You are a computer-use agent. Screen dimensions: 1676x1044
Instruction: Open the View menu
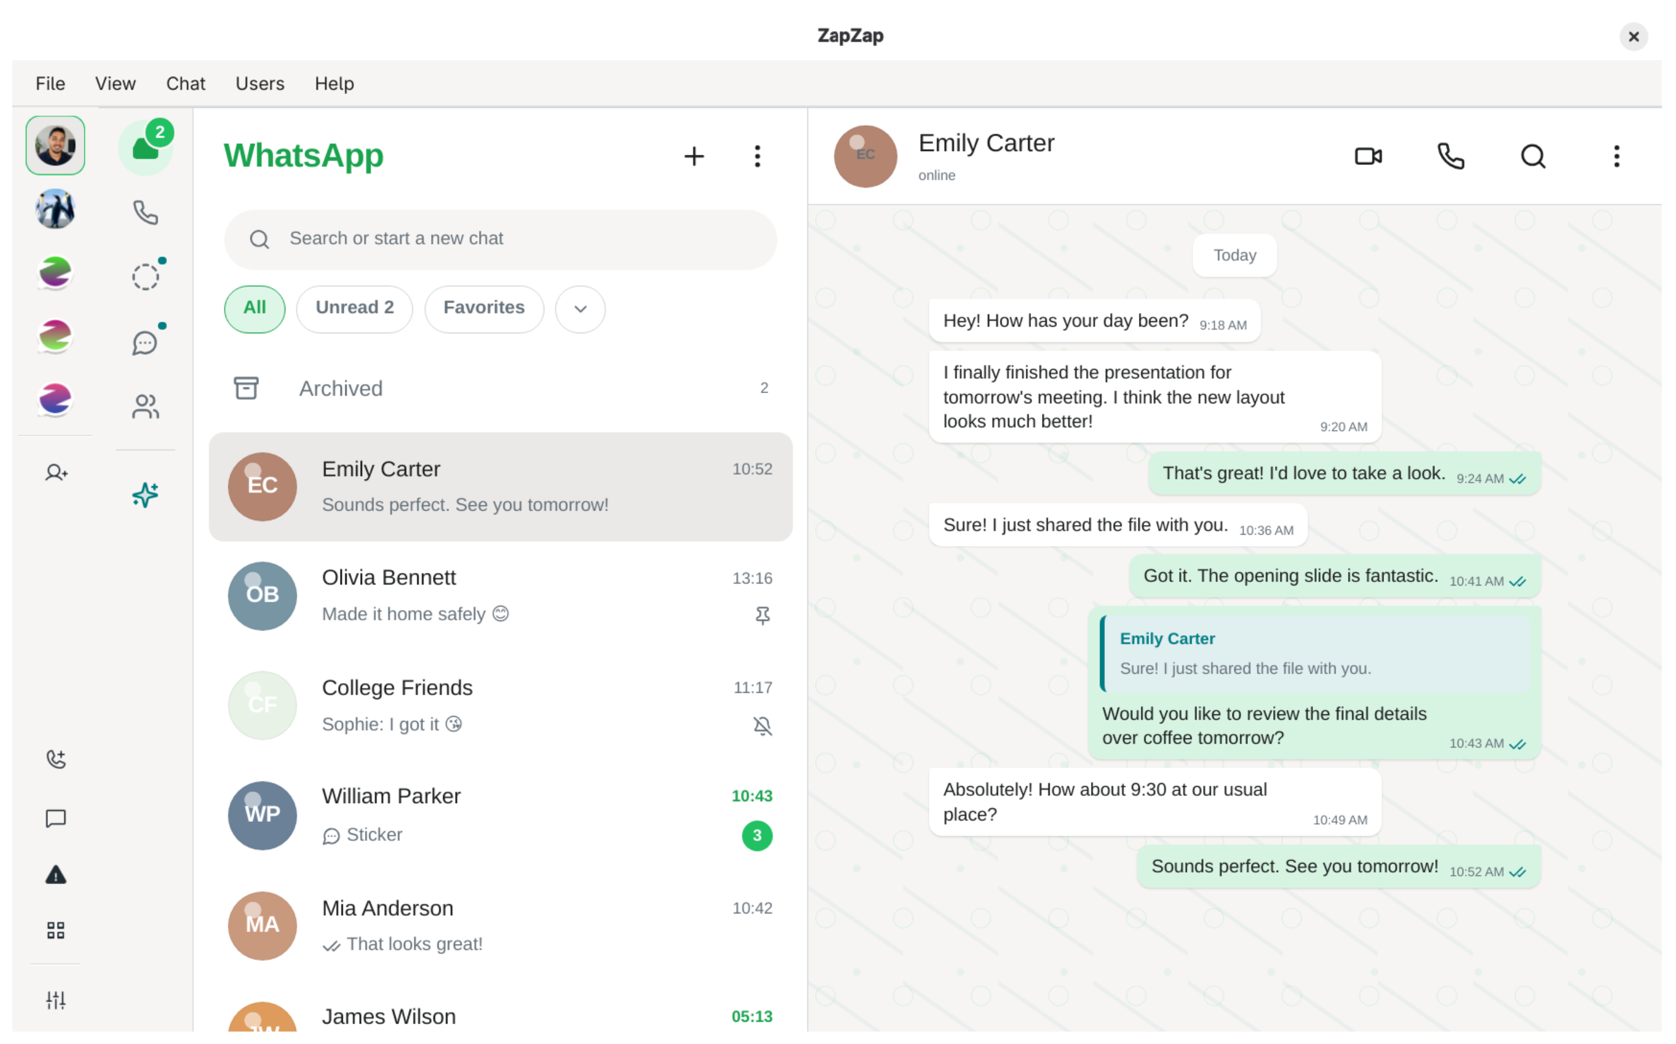point(115,83)
